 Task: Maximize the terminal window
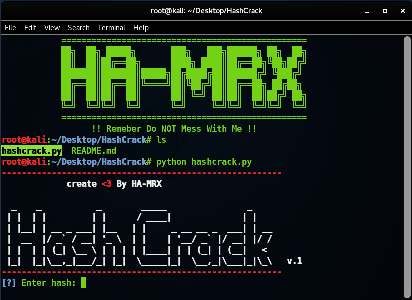tap(384, 11)
